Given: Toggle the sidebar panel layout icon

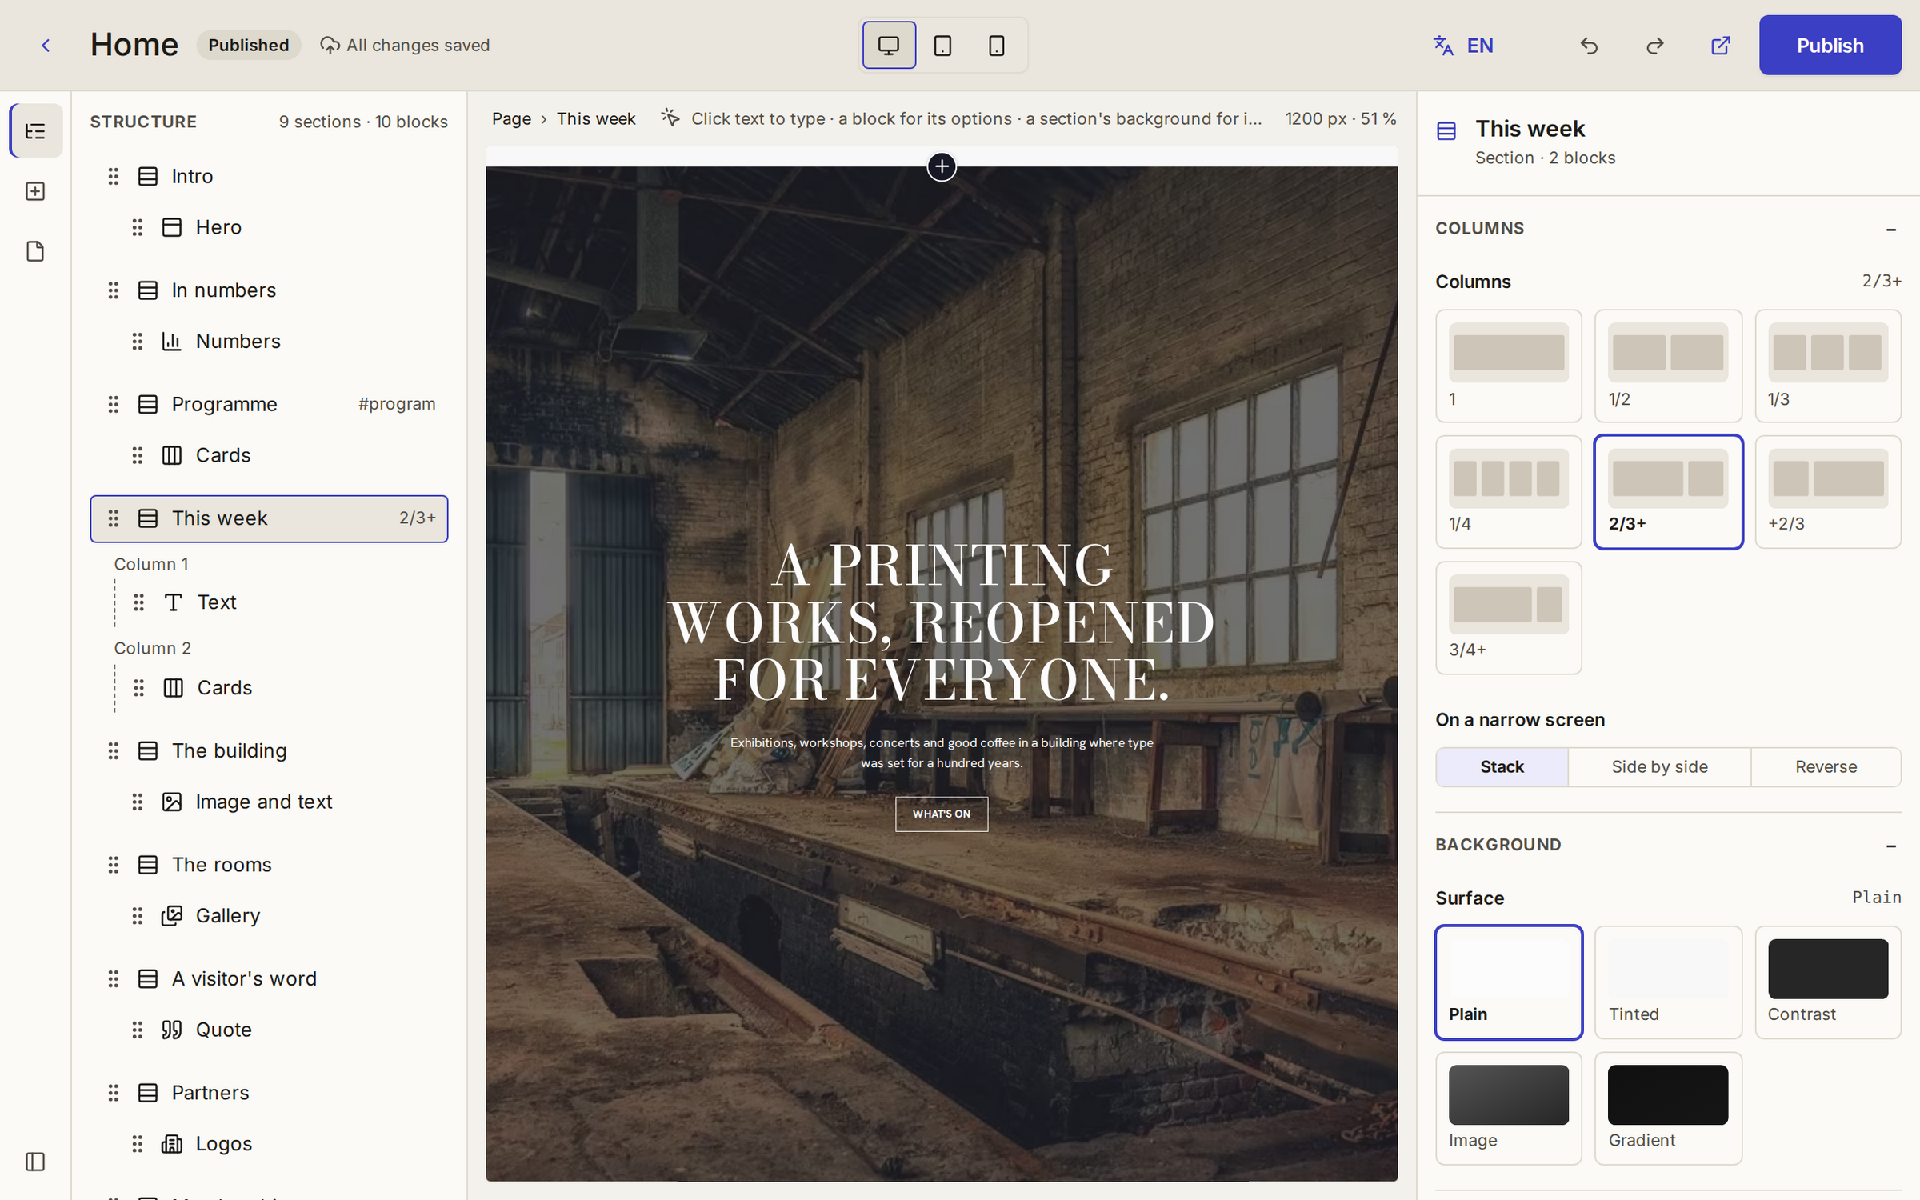Looking at the screenshot, I should click(35, 1162).
